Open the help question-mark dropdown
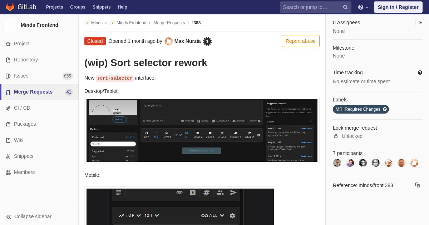 coord(363,7)
